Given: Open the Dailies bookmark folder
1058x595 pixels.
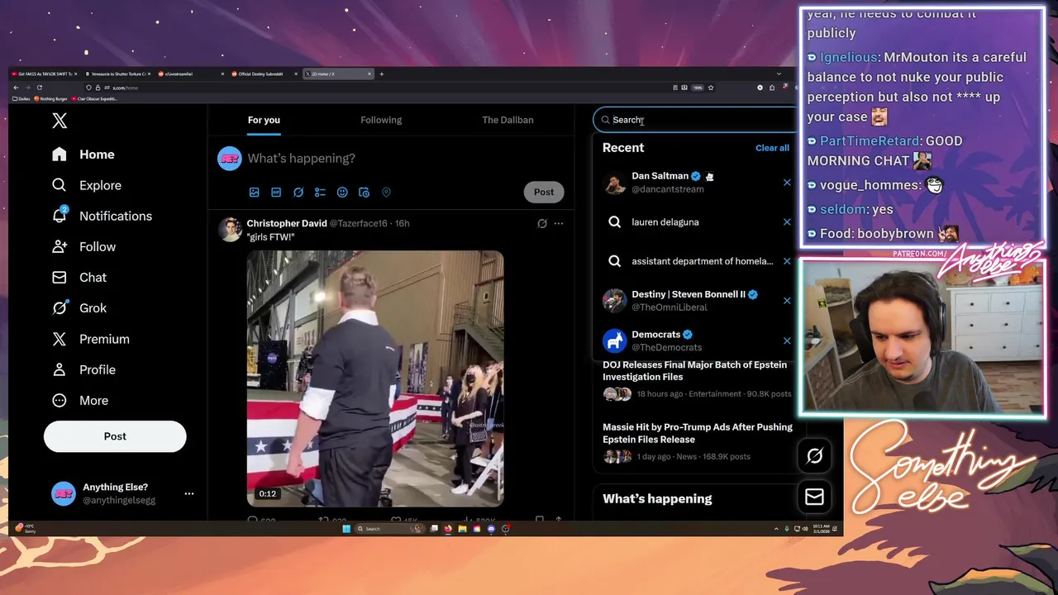Looking at the screenshot, I should [x=21, y=98].
